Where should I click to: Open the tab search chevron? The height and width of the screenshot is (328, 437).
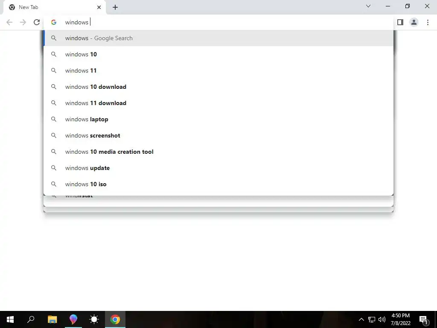tap(368, 6)
